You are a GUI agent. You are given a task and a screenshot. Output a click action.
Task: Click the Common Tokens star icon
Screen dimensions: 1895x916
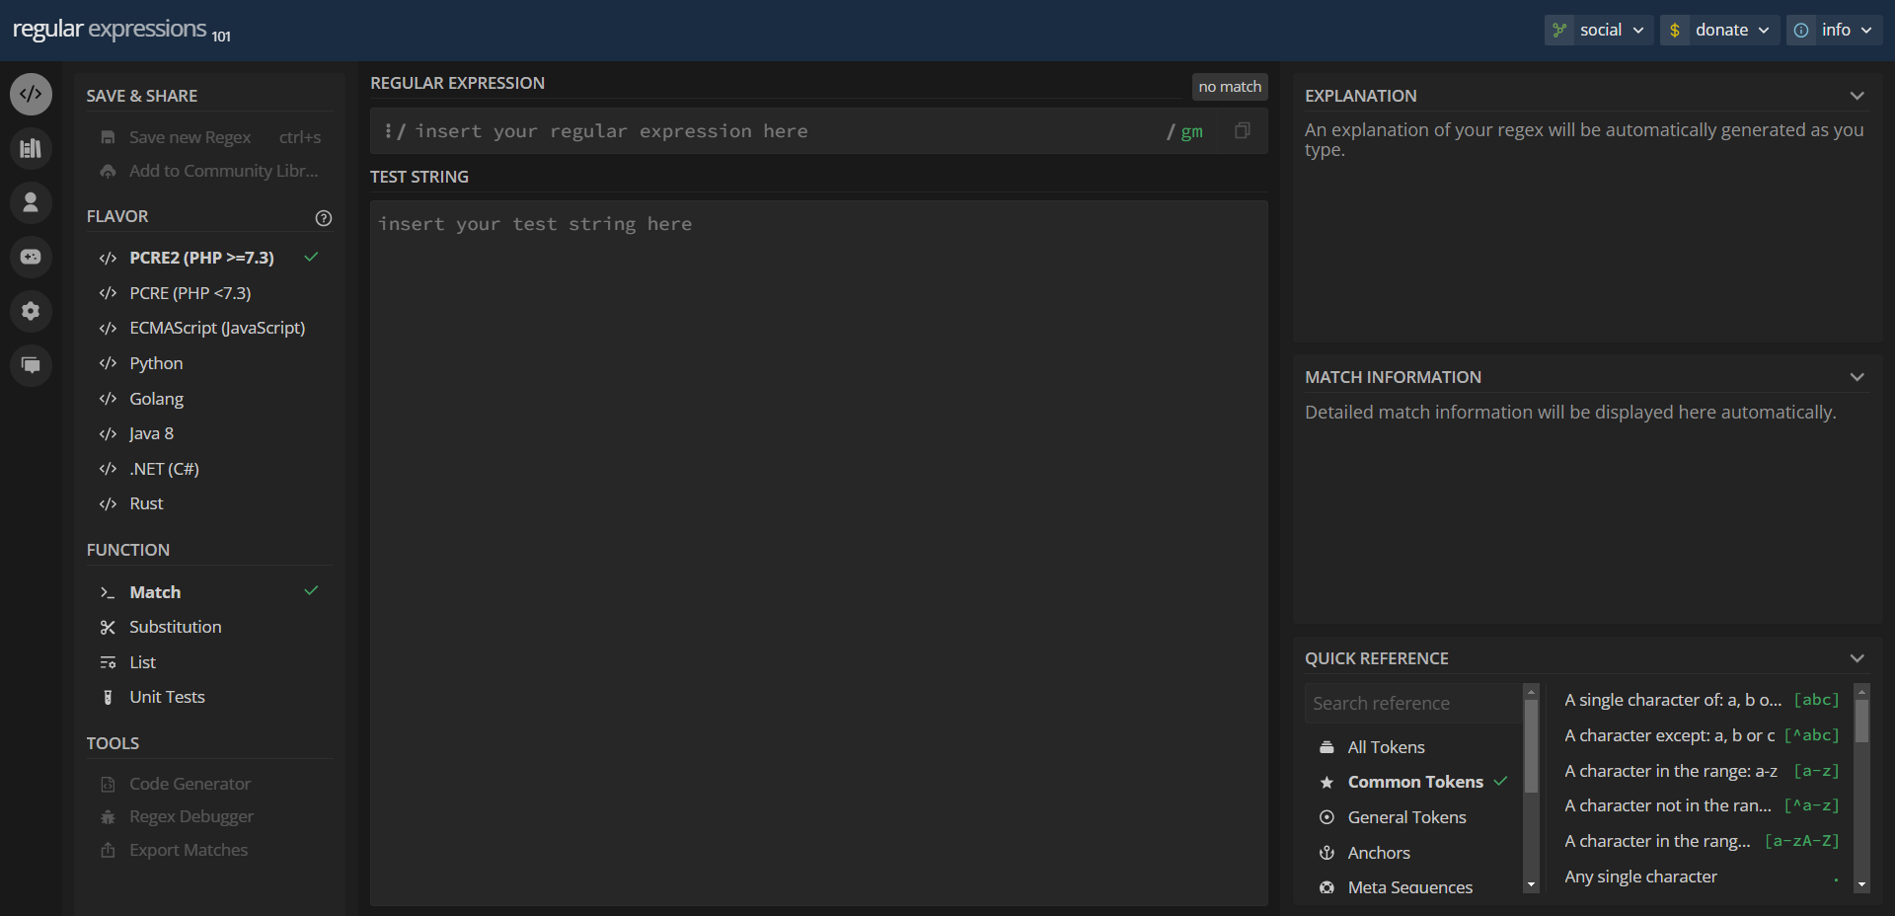pyautogui.click(x=1326, y=782)
